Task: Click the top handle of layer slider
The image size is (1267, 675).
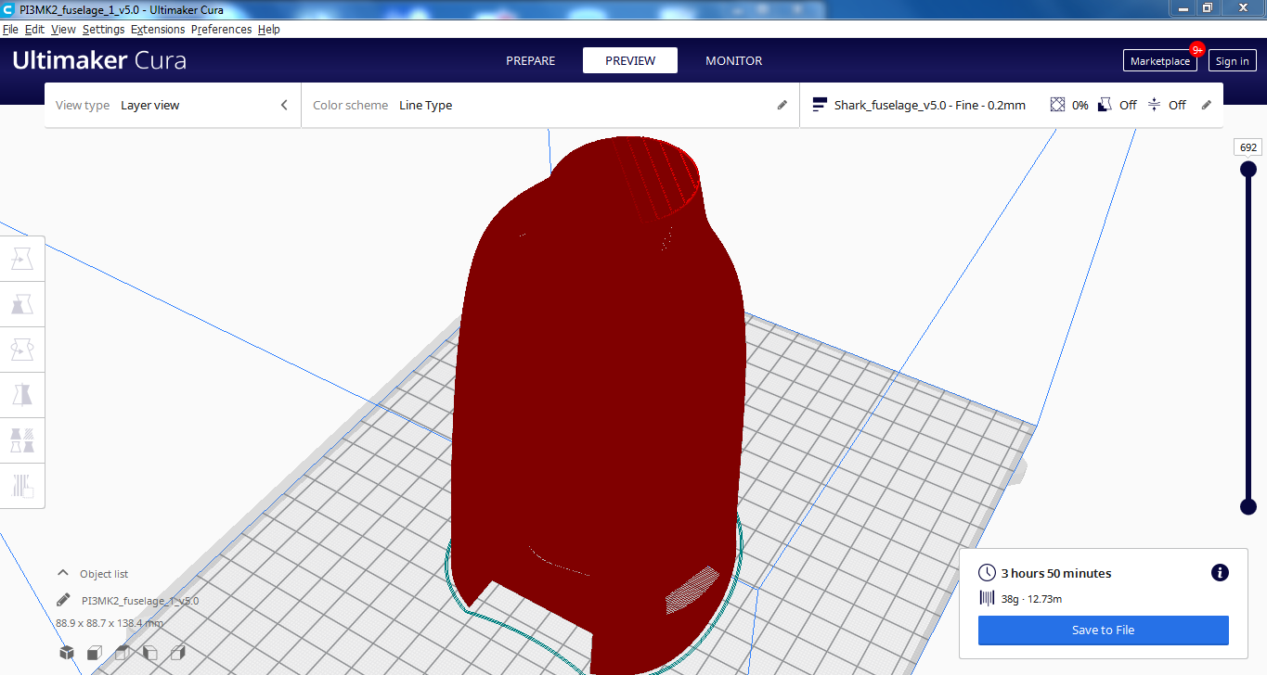Action: [1248, 169]
